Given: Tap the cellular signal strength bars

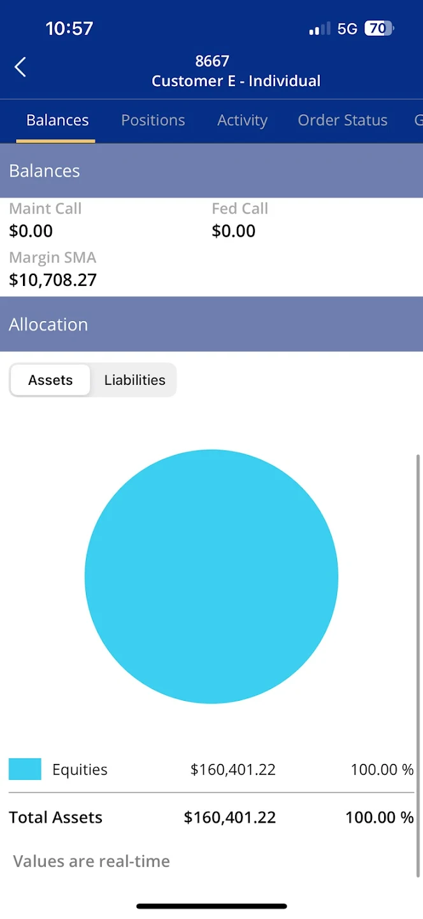Looking at the screenshot, I should tap(319, 28).
